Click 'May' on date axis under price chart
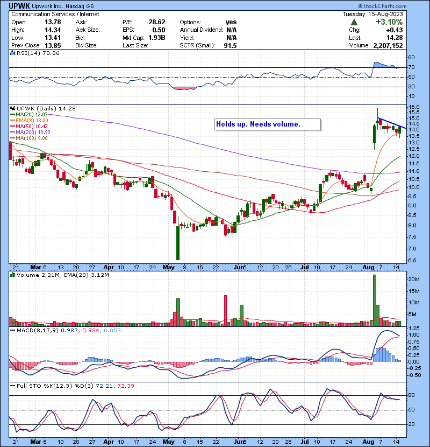 point(168,268)
